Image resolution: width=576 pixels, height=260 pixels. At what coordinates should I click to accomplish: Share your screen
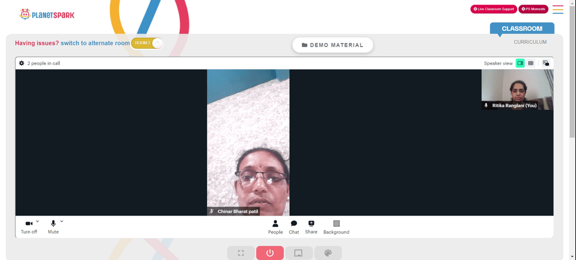point(311,227)
